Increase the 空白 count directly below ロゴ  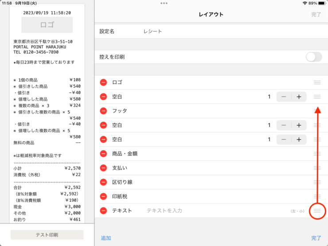point(299,97)
